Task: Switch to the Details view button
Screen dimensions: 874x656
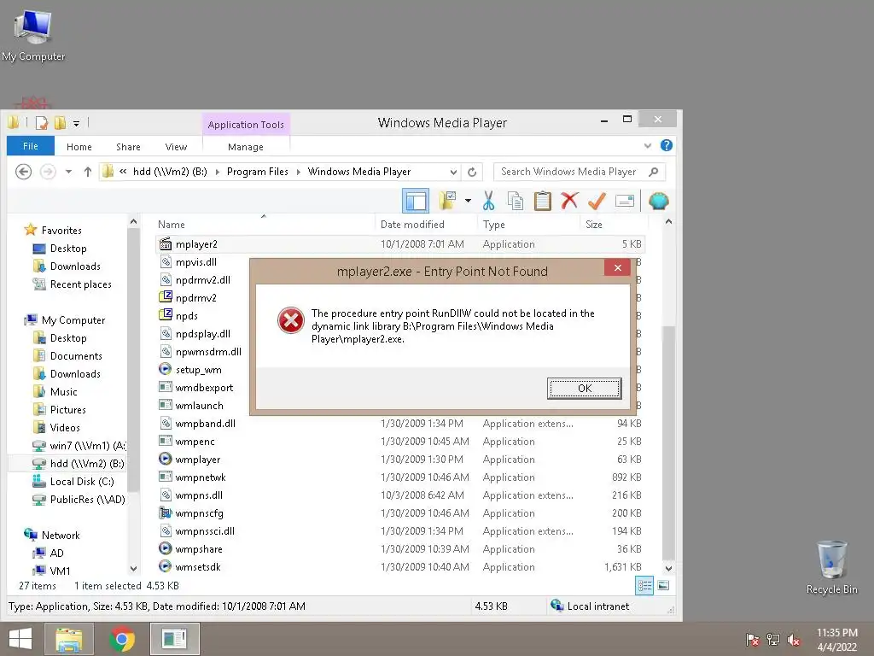Action: [644, 585]
